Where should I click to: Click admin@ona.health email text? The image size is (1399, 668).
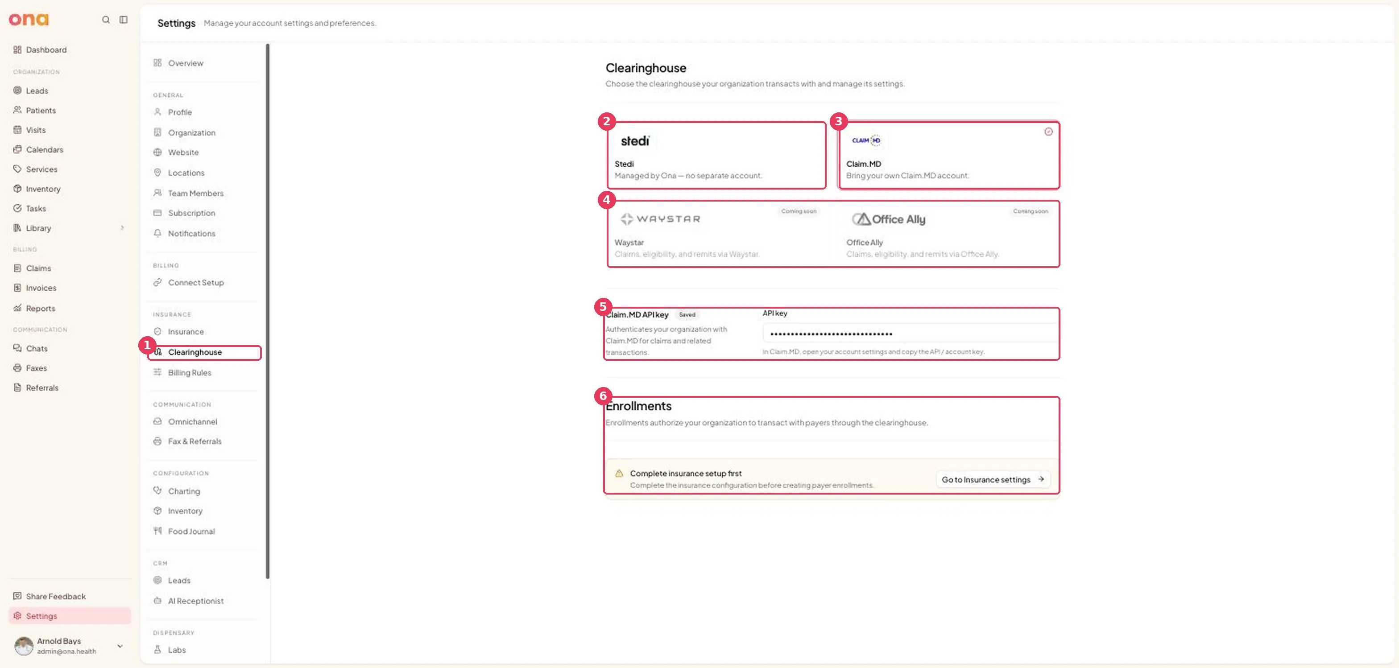click(x=66, y=651)
